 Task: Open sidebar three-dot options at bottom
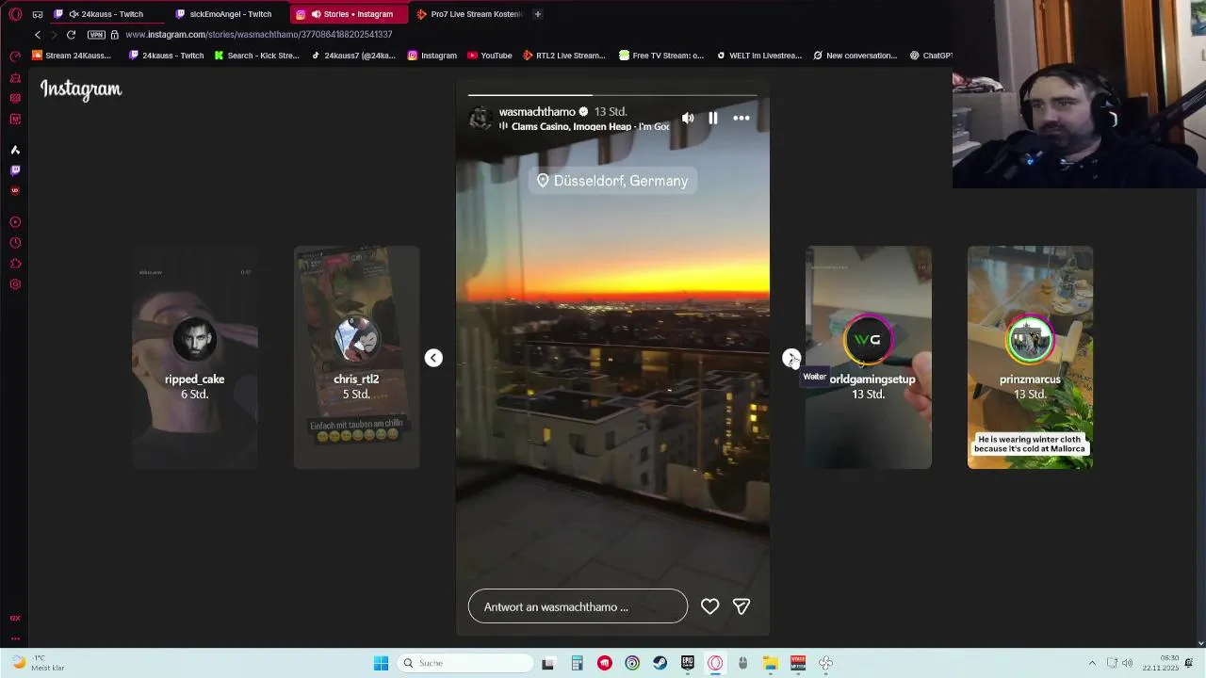pos(15,638)
